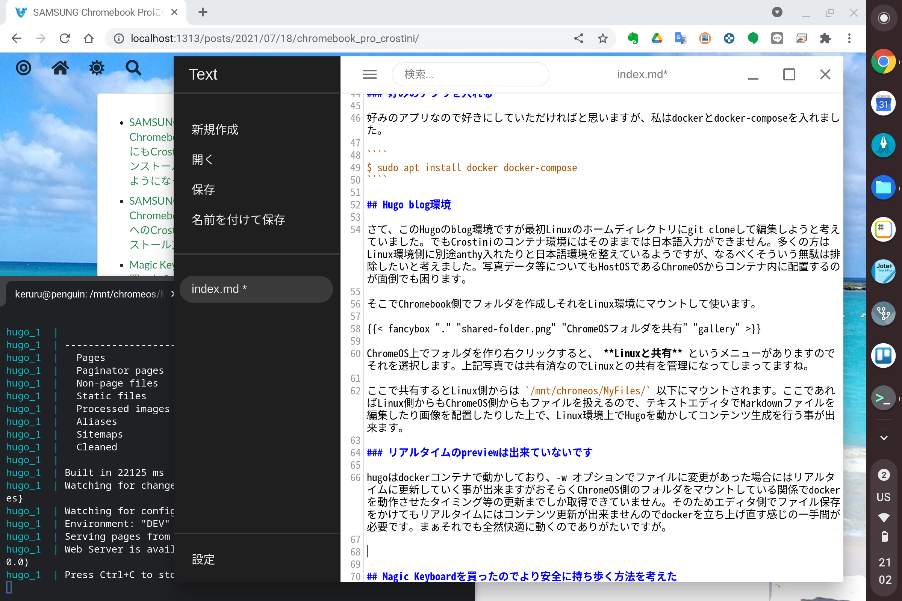Click the blog search magnifier icon
Viewport: 902px width, 601px height.
click(133, 68)
